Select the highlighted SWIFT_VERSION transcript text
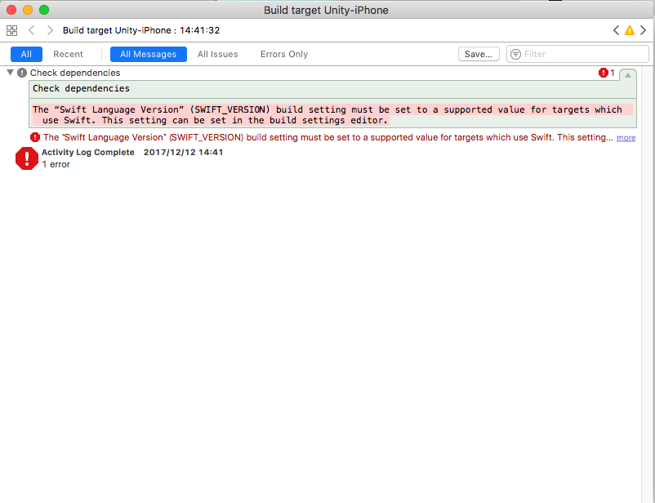Image resolution: width=655 pixels, height=503 pixels. pyautogui.click(x=332, y=115)
